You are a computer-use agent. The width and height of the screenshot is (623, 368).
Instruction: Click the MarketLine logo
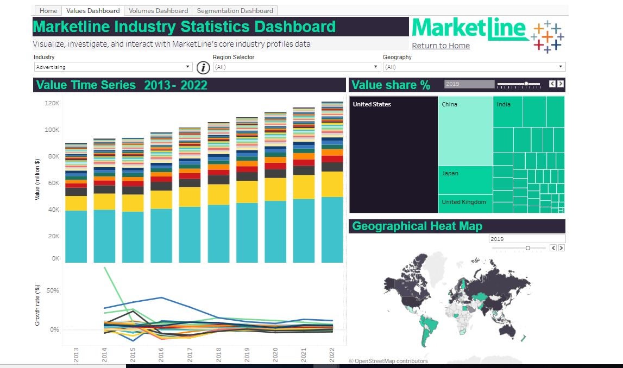tap(470, 29)
